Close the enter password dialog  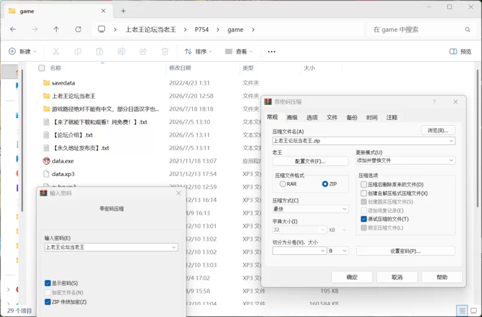coord(178,193)
